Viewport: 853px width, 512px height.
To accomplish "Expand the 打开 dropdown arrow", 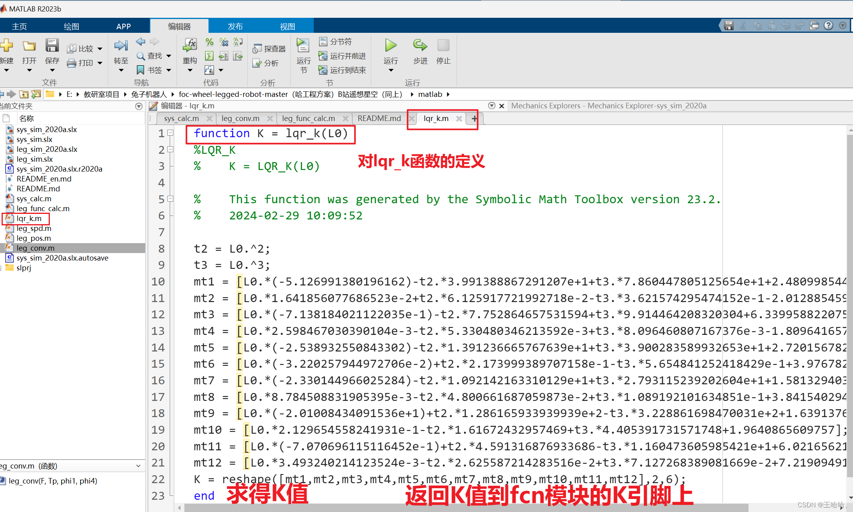I will [29, 70].
